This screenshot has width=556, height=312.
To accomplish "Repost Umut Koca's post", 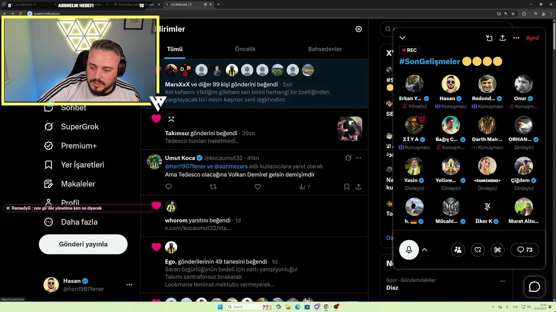I will click(213, 187).
